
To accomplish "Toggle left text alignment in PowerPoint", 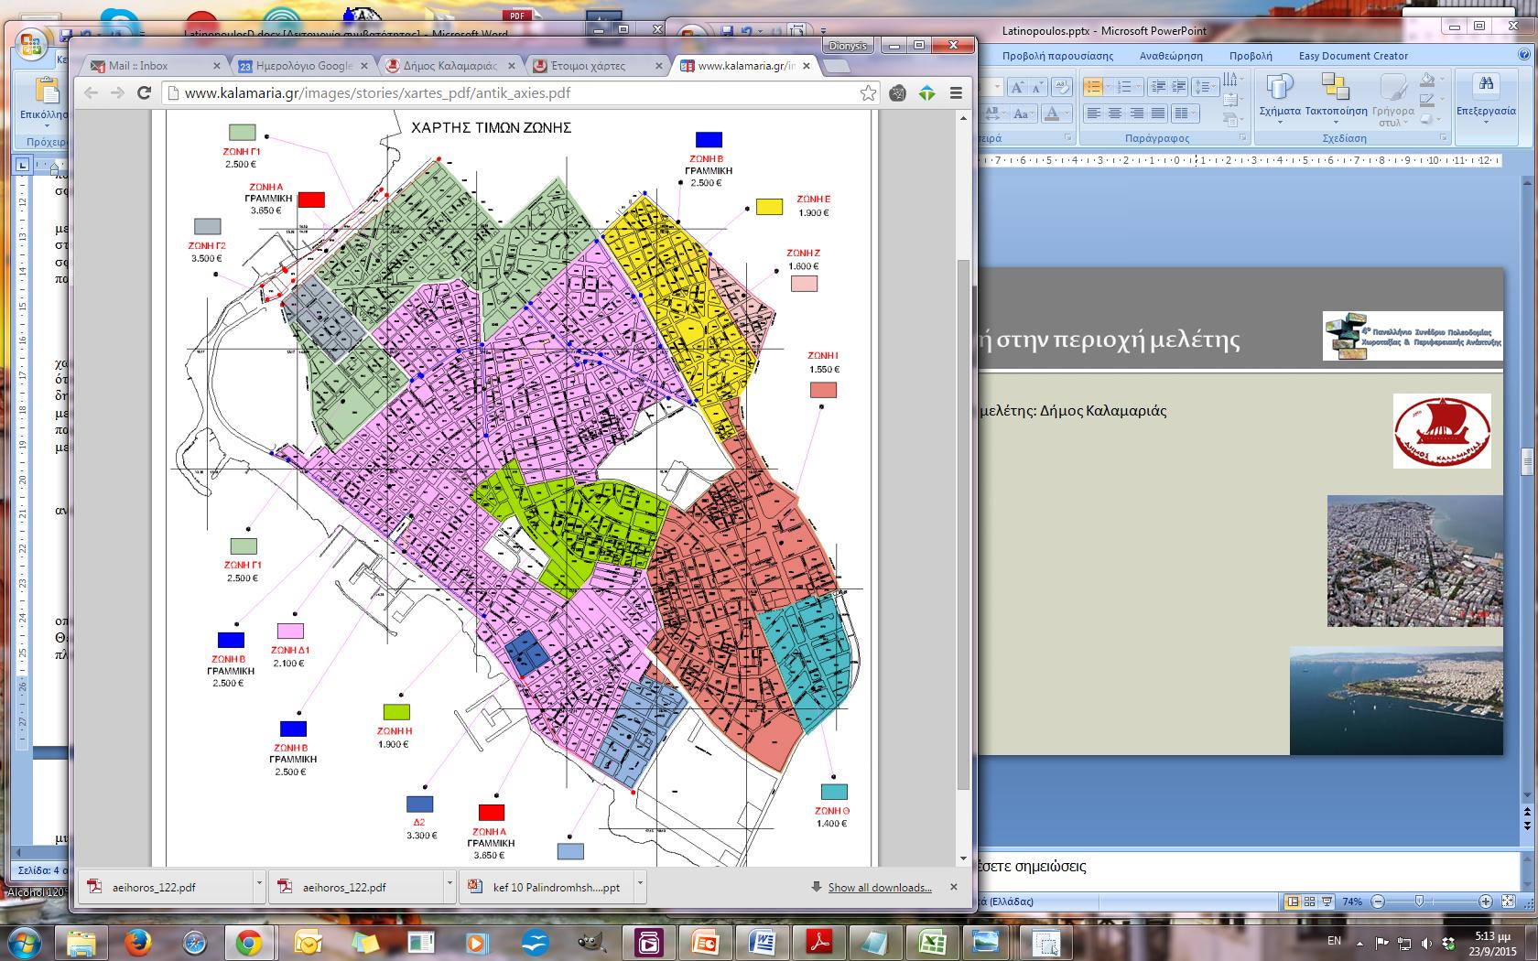I will [x=1093, y=113].
